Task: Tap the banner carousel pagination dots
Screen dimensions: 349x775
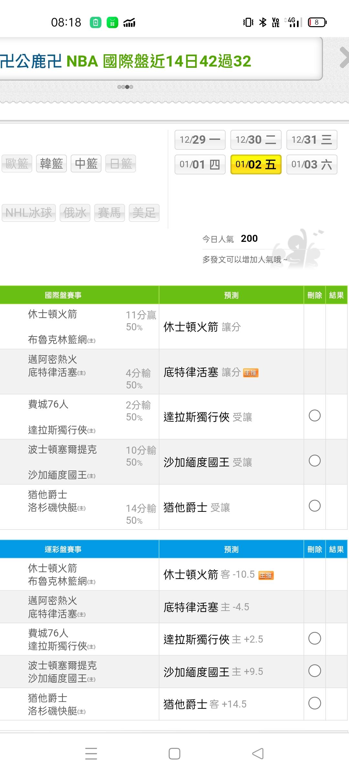Action: click(125, 87)
